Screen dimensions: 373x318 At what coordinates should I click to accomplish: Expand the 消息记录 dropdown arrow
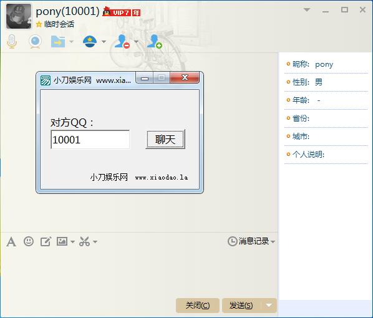pyautogui.click(x=273, y=242)
